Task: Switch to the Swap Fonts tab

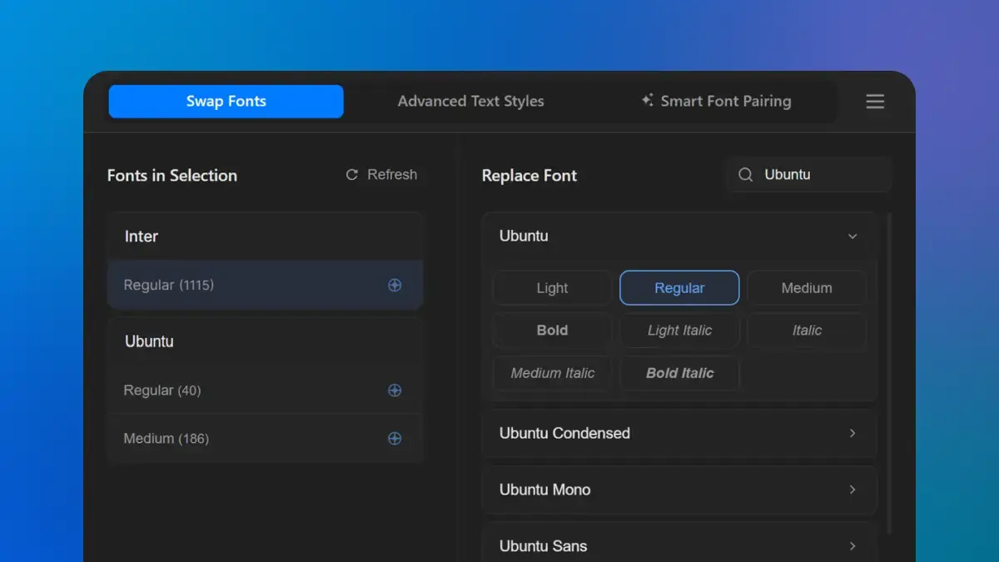Action: click(226, 102)
